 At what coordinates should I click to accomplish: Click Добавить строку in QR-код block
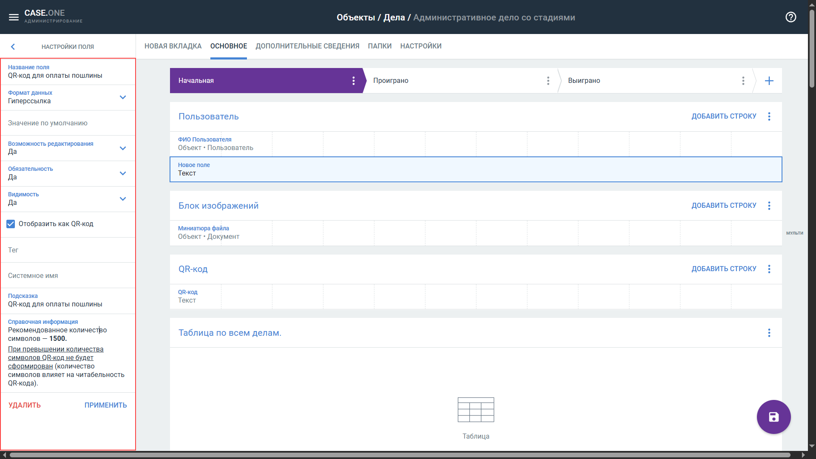tap(723, 269)
